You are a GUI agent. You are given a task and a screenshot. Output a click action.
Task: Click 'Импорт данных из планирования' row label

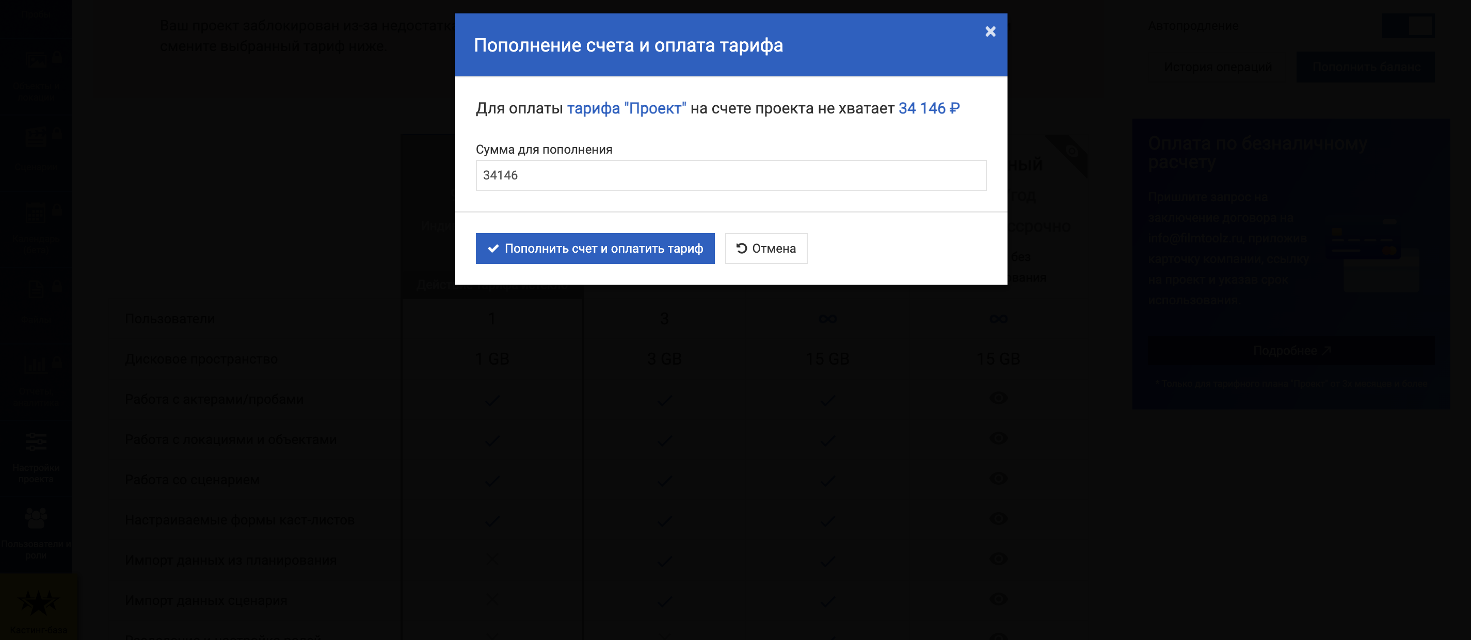231,560
